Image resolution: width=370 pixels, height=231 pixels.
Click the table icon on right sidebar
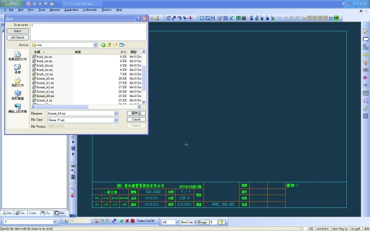coord(365,93)
